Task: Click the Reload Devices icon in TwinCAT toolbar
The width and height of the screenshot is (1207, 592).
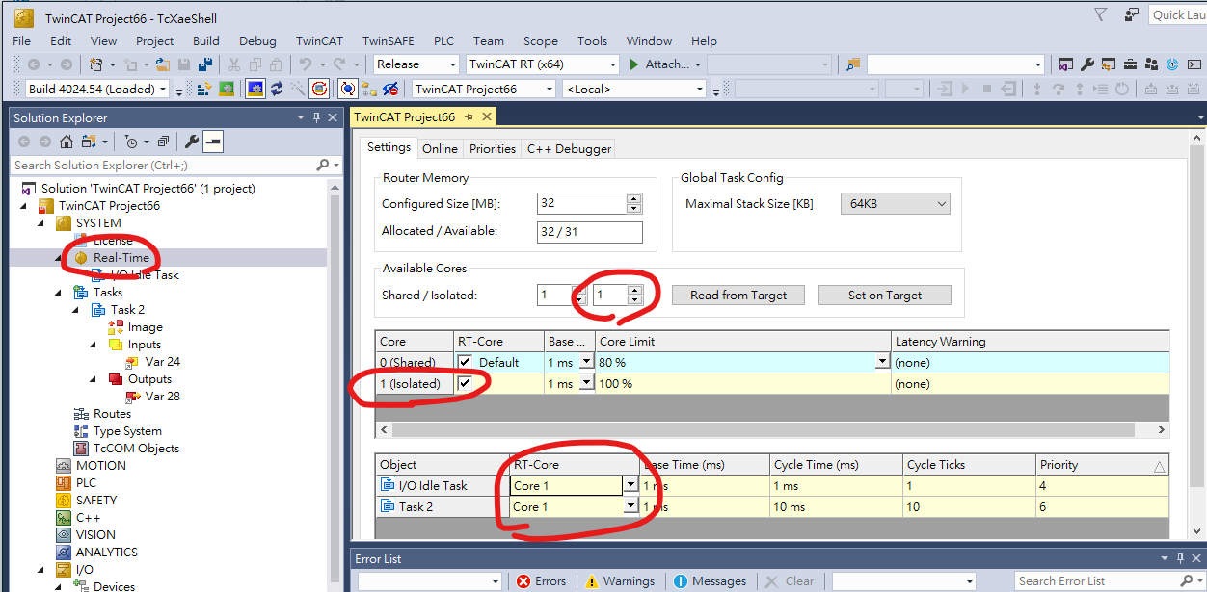Action: (277, 89)
